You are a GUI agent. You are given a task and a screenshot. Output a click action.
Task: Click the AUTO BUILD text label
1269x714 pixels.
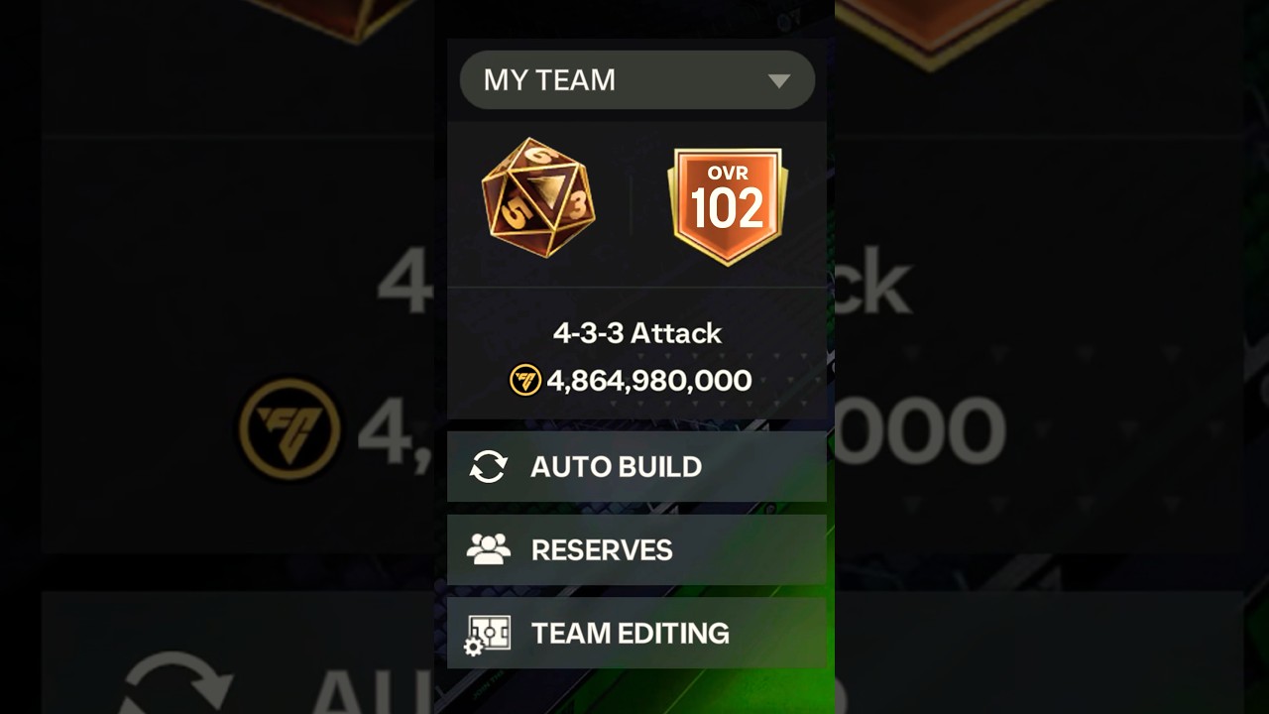pos(617,466)
